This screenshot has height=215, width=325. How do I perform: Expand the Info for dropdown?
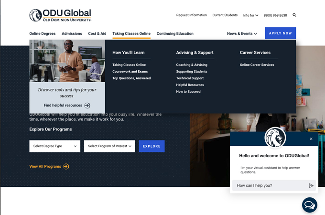[250, 15]
